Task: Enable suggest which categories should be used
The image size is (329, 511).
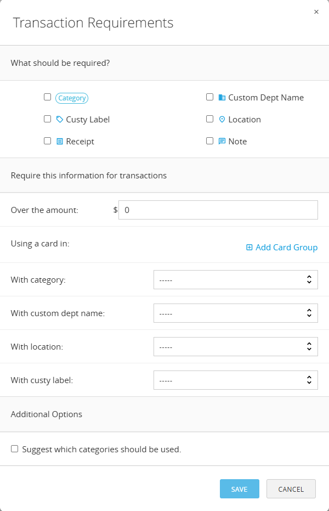Action: (15, 449)
